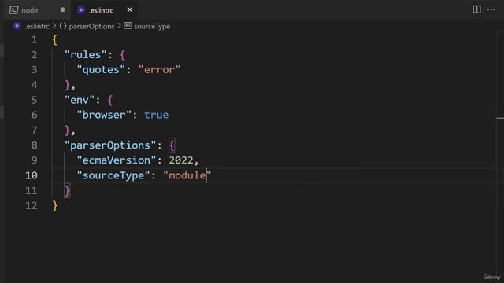Screen dimensions: 504x283
Task: Click the "browser" key text
Action: point(104,115)
